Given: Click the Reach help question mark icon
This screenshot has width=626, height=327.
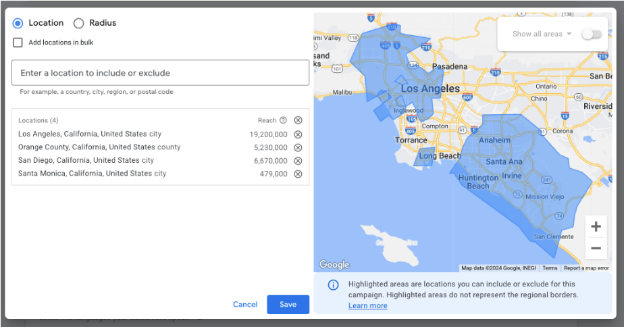Looking at the screenshot, I should [x=283, y=120].
